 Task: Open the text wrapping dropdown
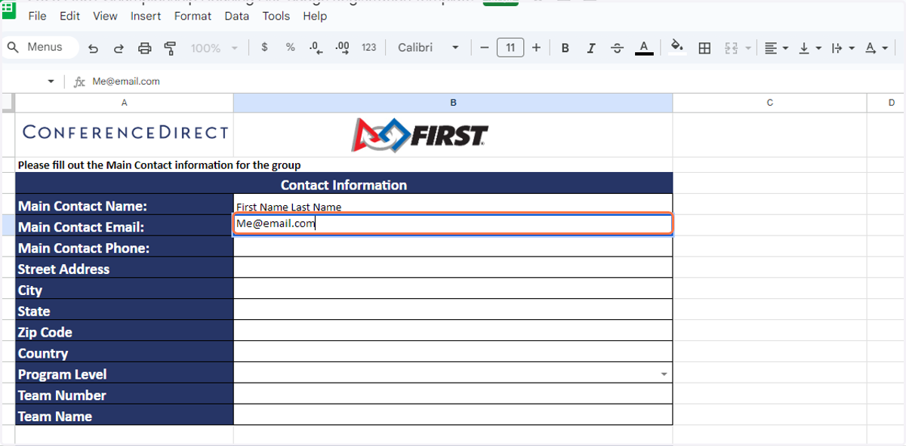tap(843, 48)
